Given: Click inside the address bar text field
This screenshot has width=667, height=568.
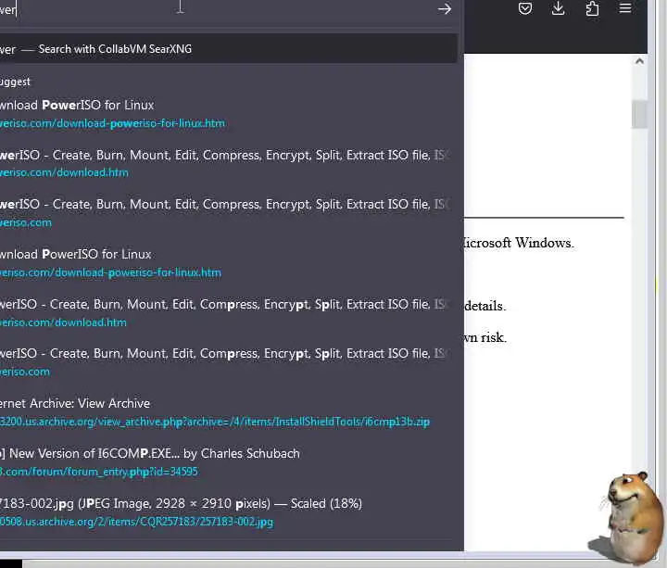Looking at the screenshot, I should tap(215, 9).
